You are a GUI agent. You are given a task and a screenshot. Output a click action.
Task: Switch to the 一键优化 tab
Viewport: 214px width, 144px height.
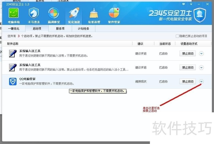click(x=14, y=29)
